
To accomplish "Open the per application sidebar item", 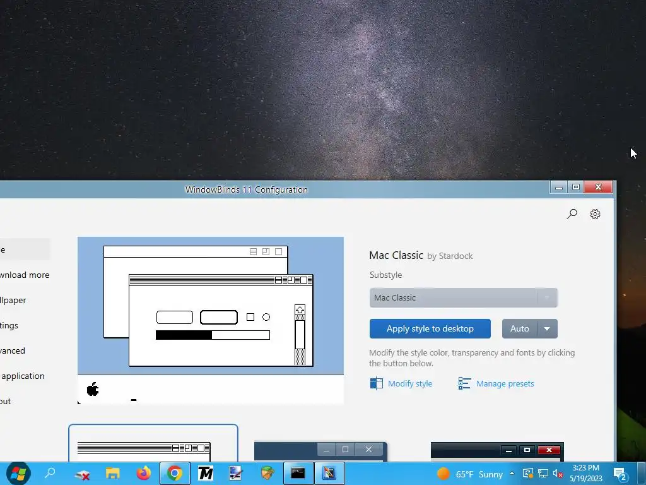I will (22, 376).
